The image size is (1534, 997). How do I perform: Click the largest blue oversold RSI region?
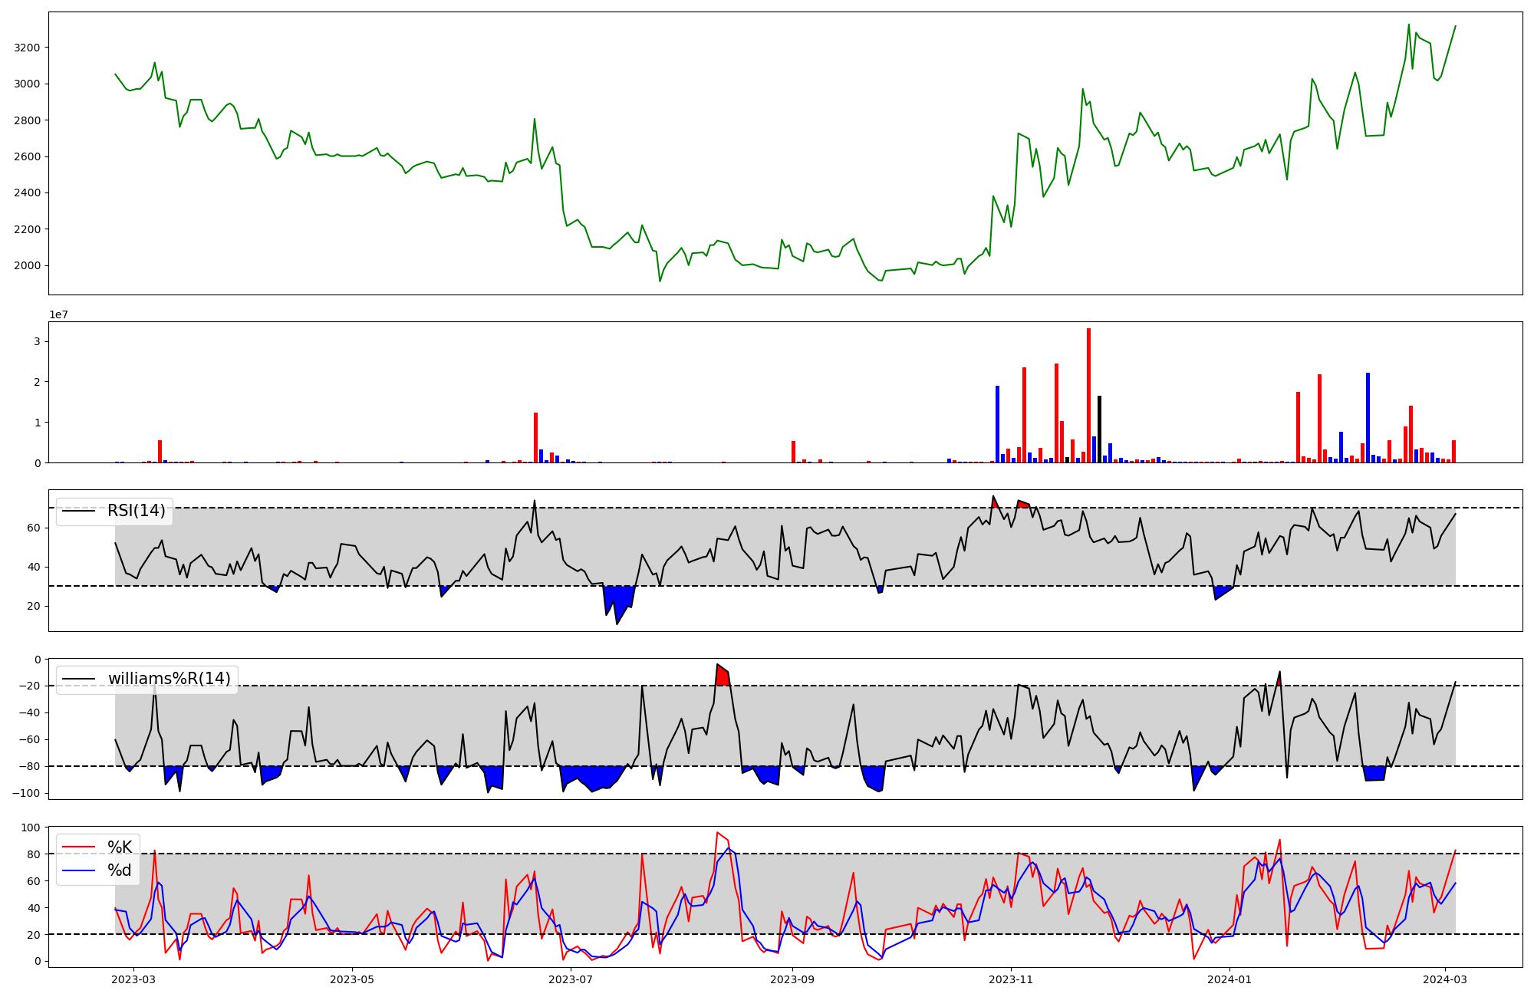(x=618, y=600)
